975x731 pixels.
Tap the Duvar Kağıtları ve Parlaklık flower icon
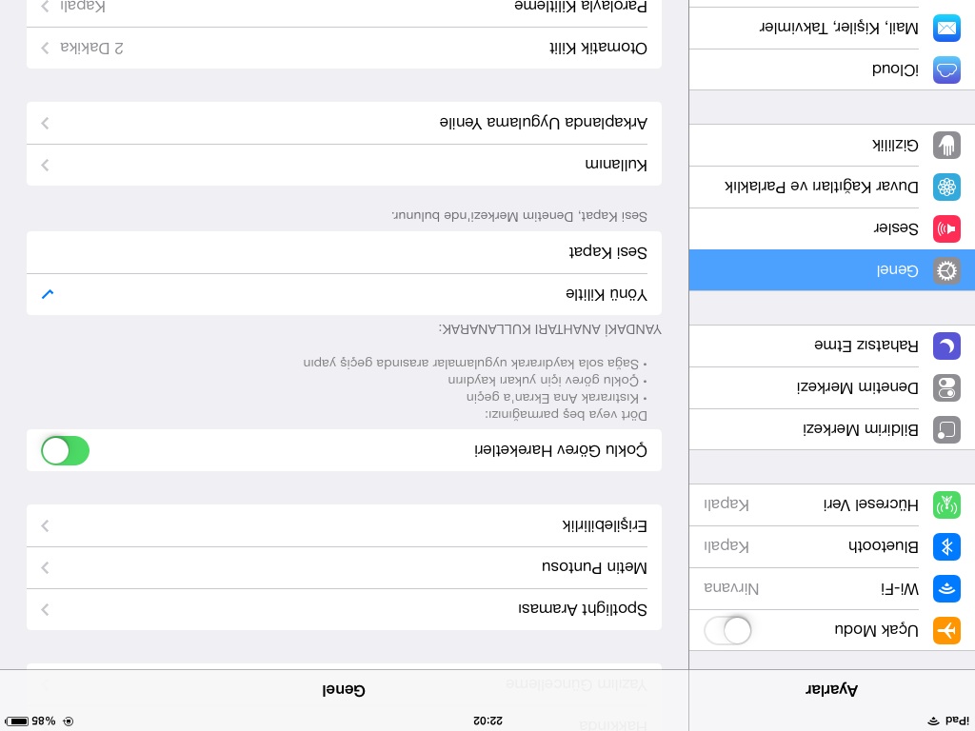946,188
